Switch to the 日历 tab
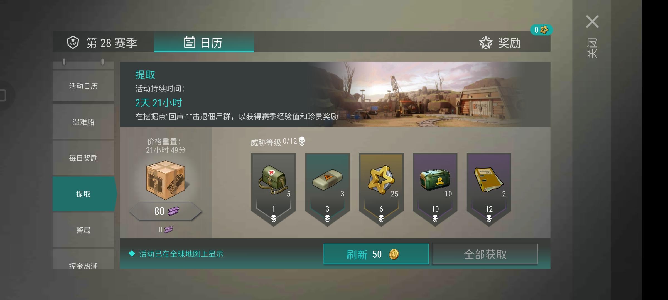This screenshot has height=300, width=668. click(x=204, y=42)
